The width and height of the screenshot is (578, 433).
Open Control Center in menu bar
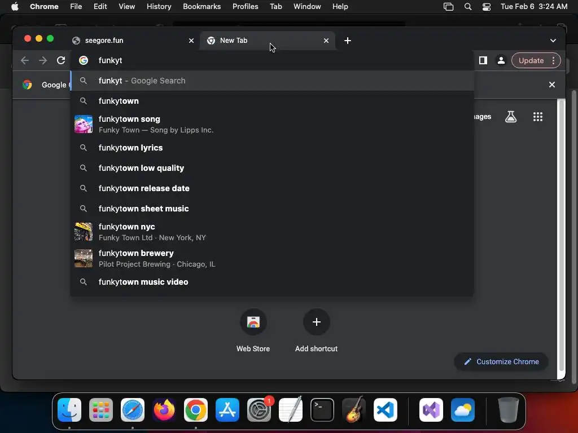point(487,7)
